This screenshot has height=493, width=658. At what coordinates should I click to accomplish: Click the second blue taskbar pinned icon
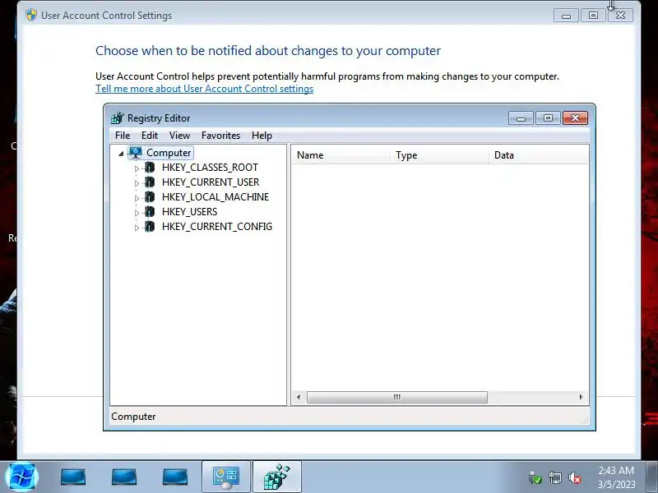[x=124, y=477]
